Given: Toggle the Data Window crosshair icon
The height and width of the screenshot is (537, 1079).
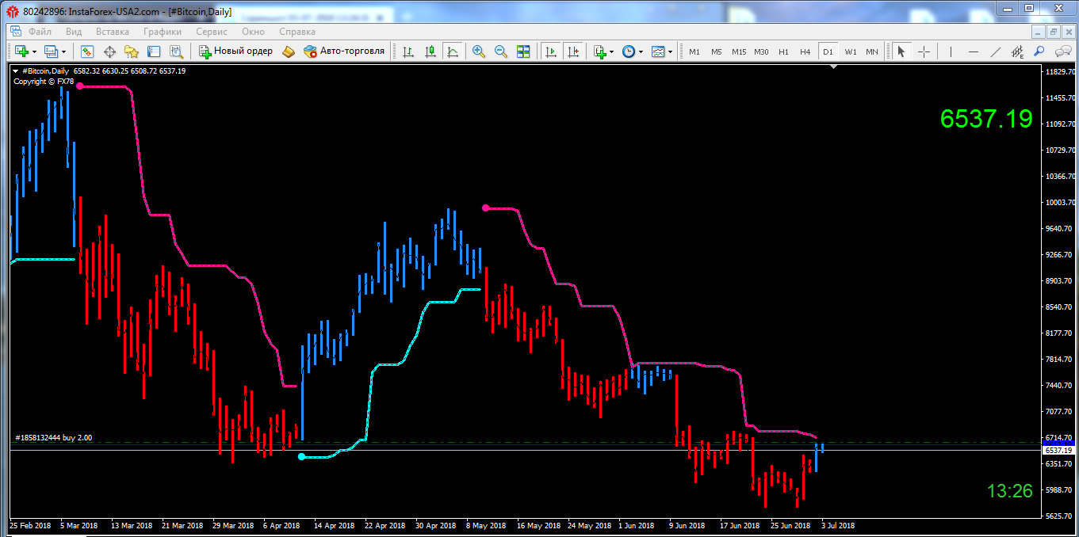Looking at the screenshot, I should point(109,51).
